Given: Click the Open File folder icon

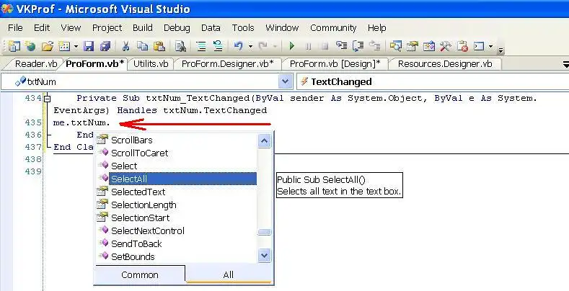Looking at the screenshot, I should [x=47, y=46].
